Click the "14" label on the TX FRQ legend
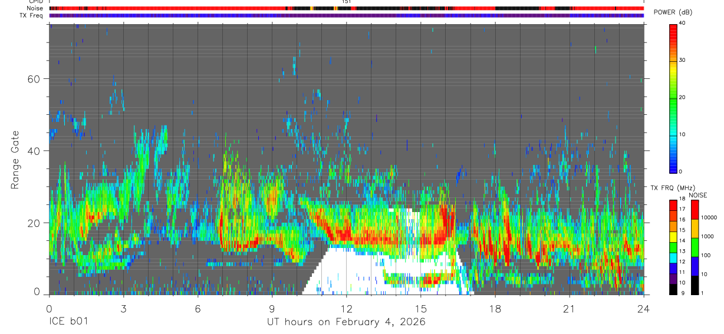Viewport: 724px width, 334px height. point(682,240)
